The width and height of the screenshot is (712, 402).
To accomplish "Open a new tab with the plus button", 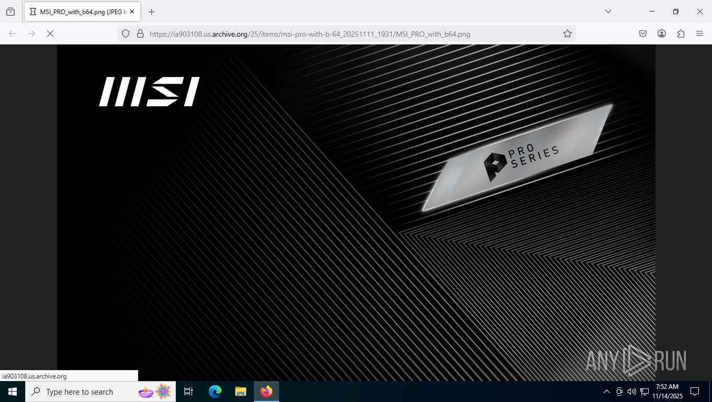I will pyautogui.click(x=152, y=12).
